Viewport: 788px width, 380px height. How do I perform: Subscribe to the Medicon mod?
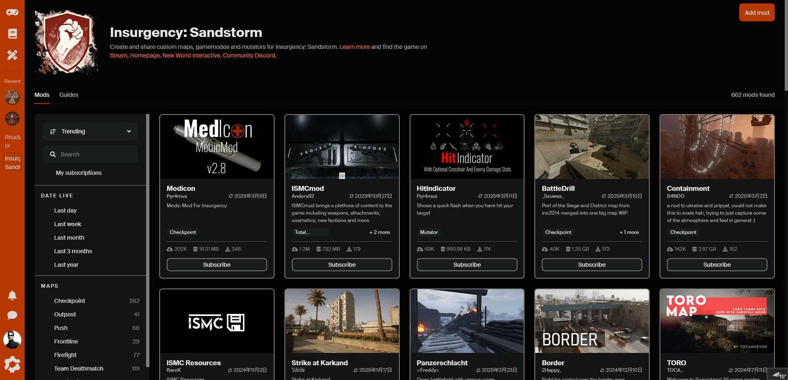[x=217, y=265]
